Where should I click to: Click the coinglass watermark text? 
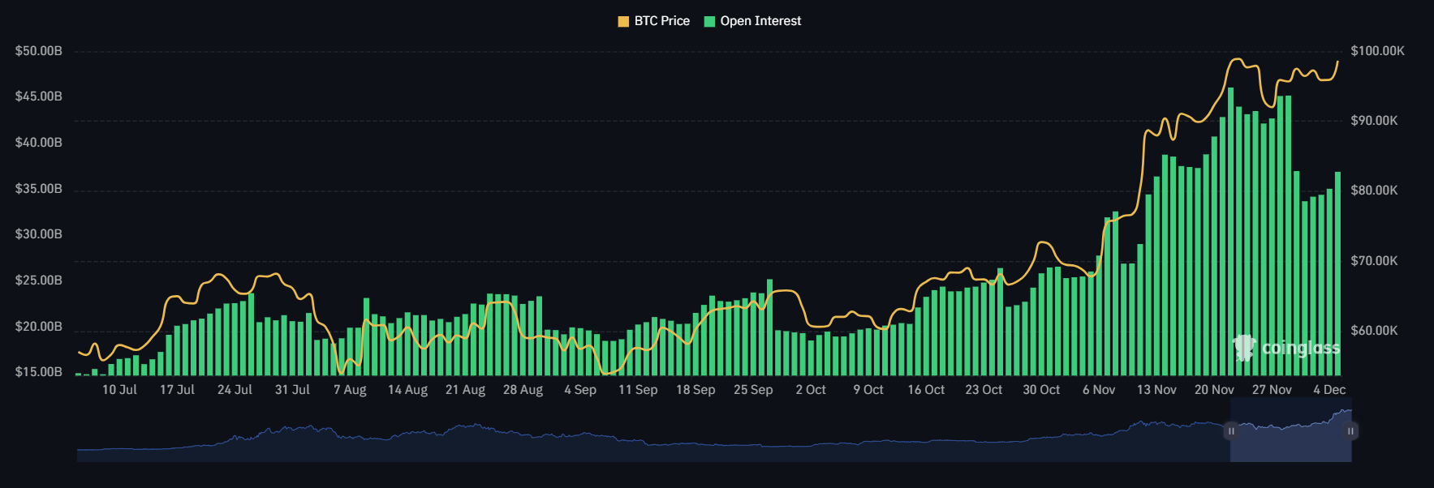click(1300, 348)
